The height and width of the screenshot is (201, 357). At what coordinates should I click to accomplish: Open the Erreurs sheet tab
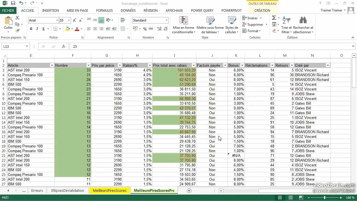point(37,191)
